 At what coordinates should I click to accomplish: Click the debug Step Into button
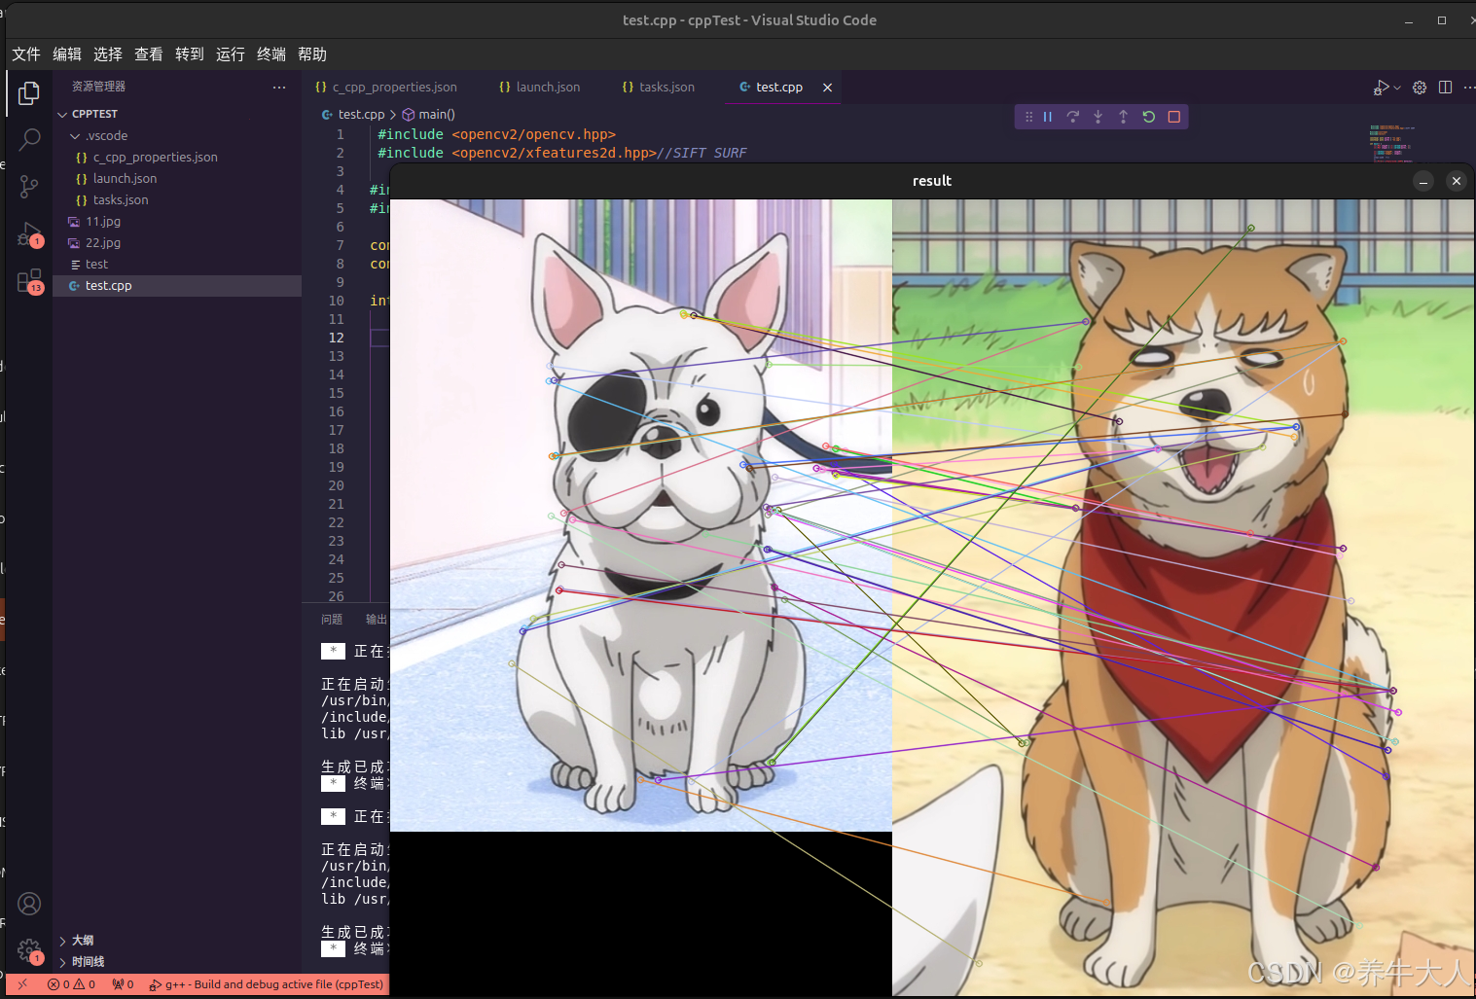click(1098, 117)
